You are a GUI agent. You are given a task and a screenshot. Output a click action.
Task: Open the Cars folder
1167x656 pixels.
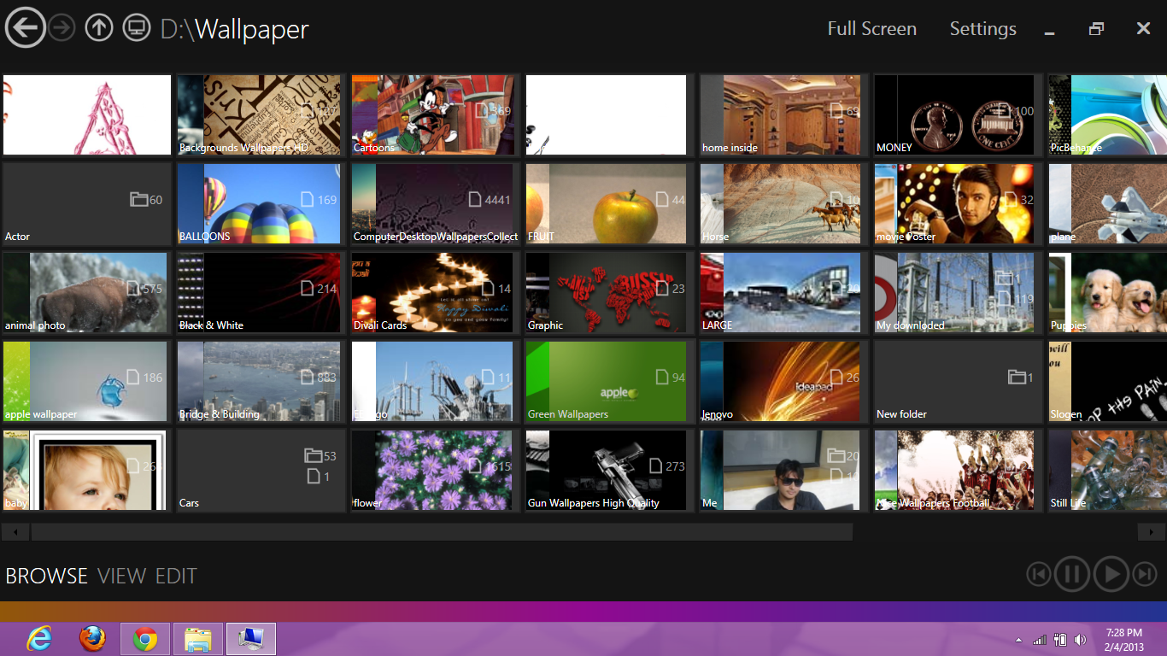[260, 470]
